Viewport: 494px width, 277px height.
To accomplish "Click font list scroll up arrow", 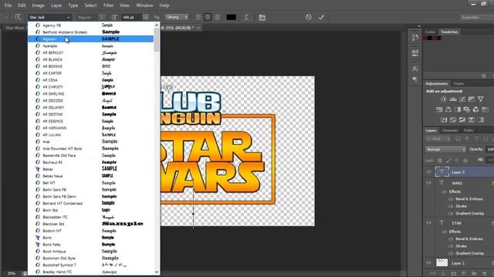I will [x=157, y=25].
